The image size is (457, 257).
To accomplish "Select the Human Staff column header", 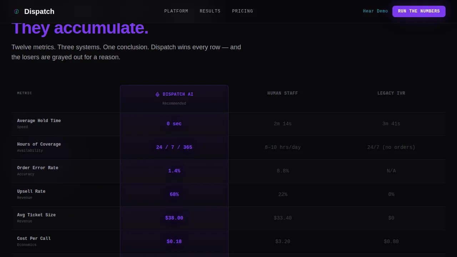I will 283,93.
